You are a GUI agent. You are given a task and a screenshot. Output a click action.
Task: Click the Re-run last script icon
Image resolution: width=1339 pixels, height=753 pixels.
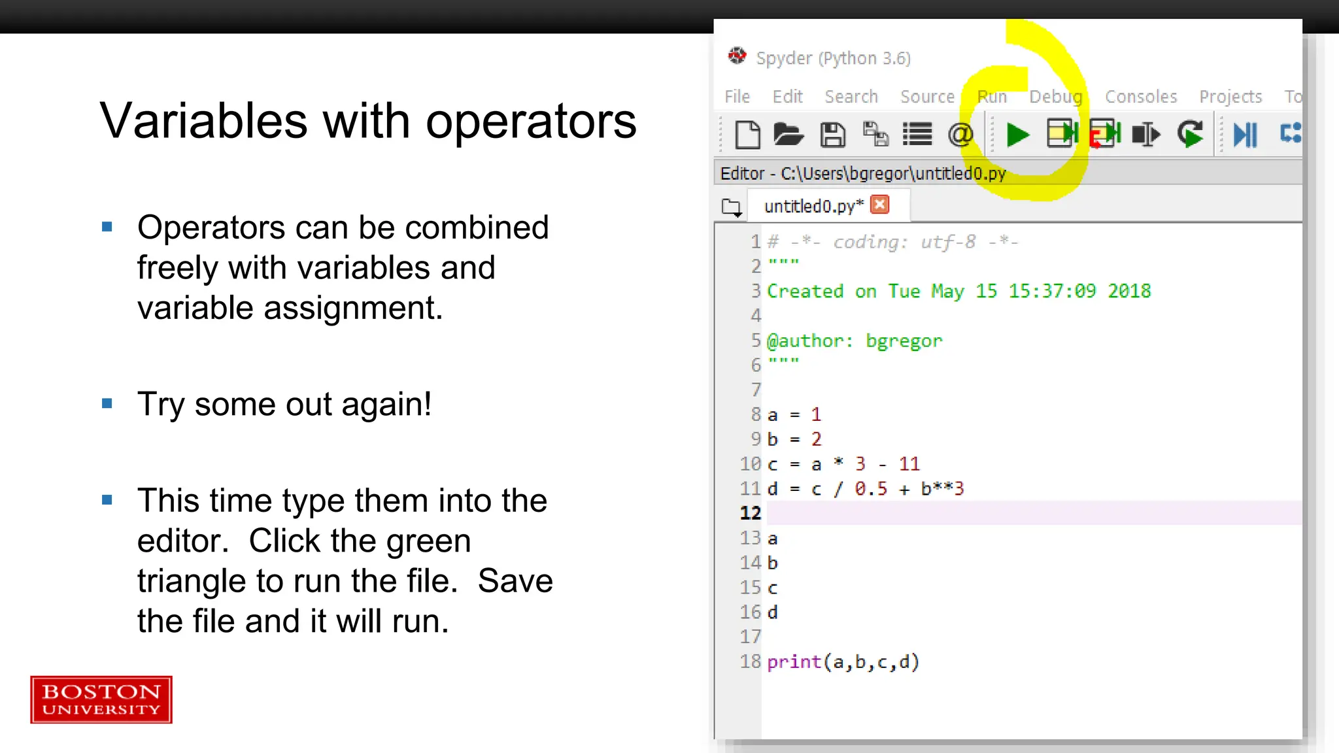[1191, 134]
